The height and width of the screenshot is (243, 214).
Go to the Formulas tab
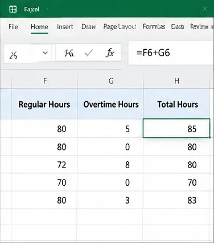click(154, 26)
